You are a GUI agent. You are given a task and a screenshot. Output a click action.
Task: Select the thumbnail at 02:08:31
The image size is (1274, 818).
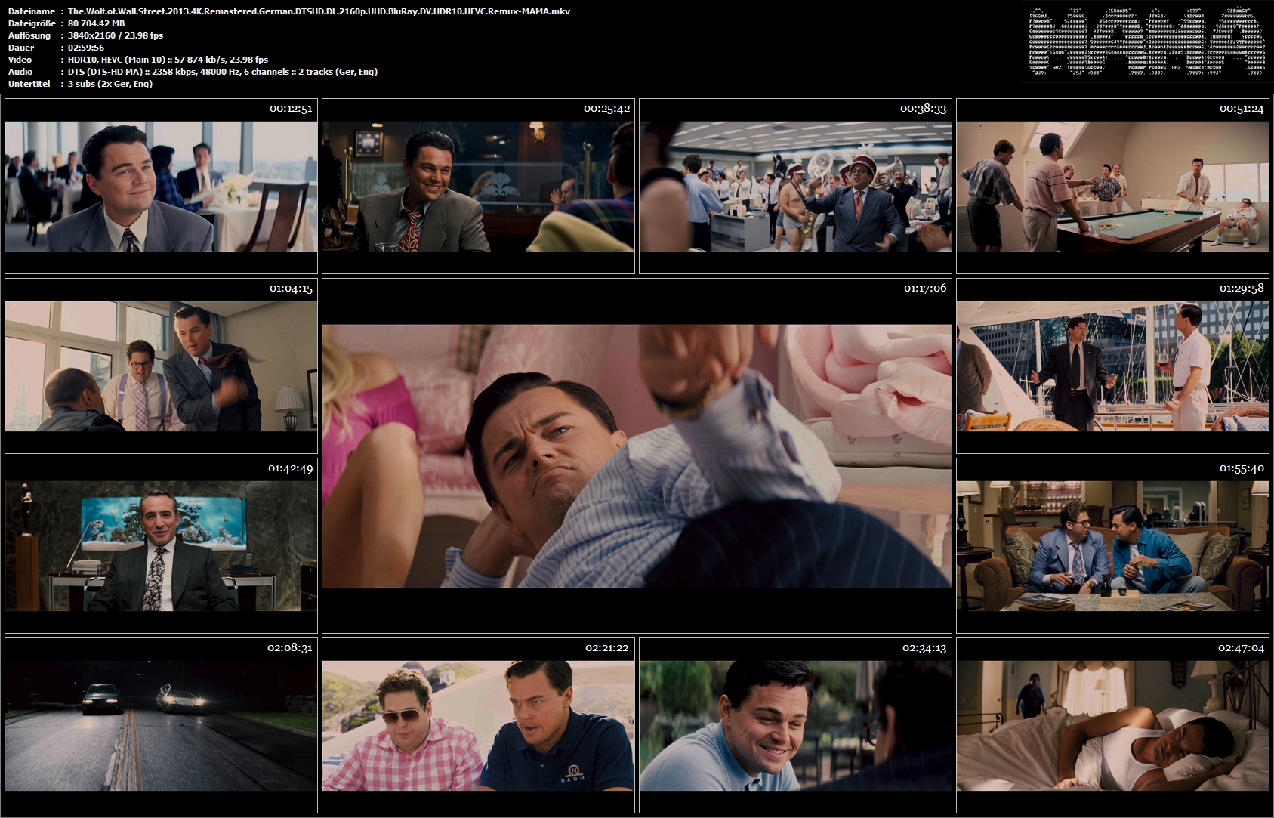(161, 725)
